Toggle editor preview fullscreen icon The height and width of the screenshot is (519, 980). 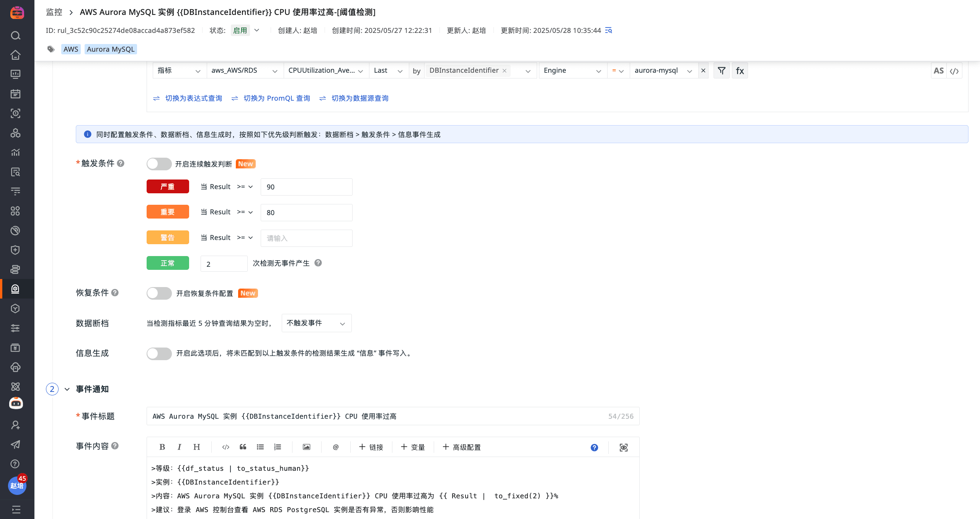(624, 447)
